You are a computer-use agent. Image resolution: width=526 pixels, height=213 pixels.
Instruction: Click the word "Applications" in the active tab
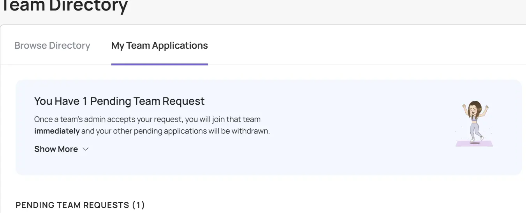point(180,46)
